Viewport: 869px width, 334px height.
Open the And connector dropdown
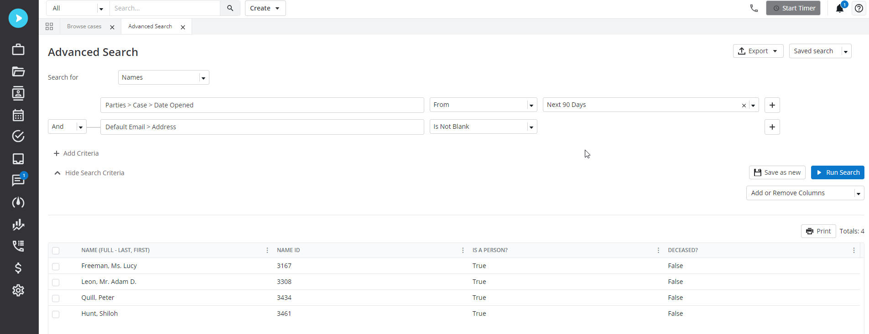tap(67, 127)
